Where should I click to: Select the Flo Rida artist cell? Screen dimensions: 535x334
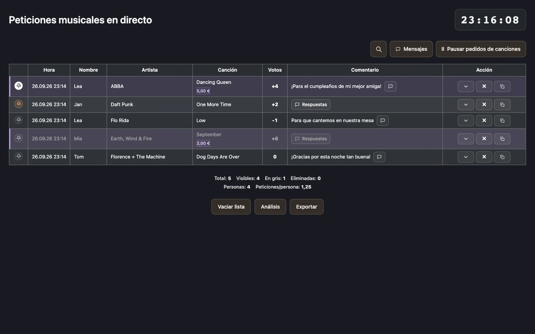coord(150,121)
